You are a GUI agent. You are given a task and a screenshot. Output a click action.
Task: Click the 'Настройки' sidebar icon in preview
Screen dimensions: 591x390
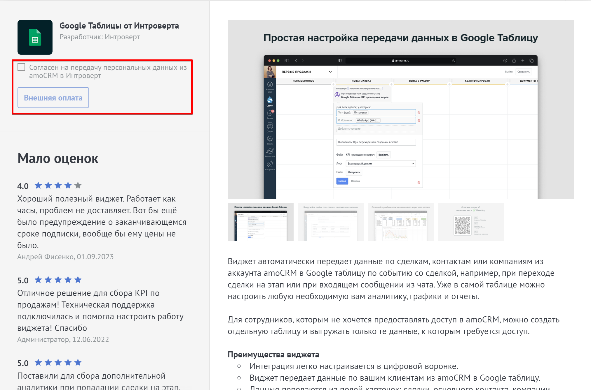(270, 165)
